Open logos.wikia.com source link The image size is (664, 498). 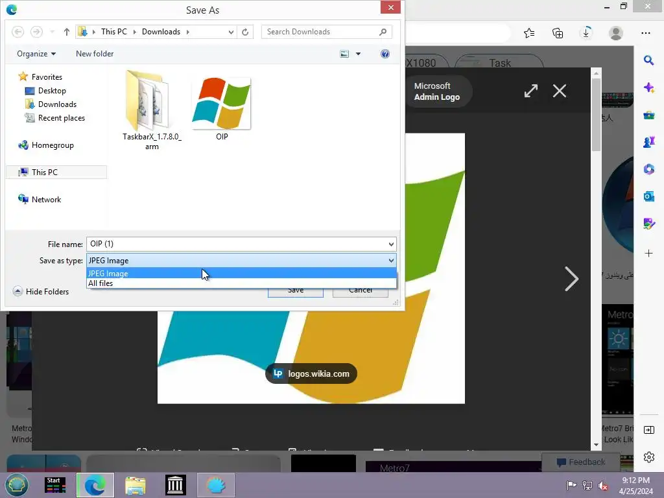[311, 373]
